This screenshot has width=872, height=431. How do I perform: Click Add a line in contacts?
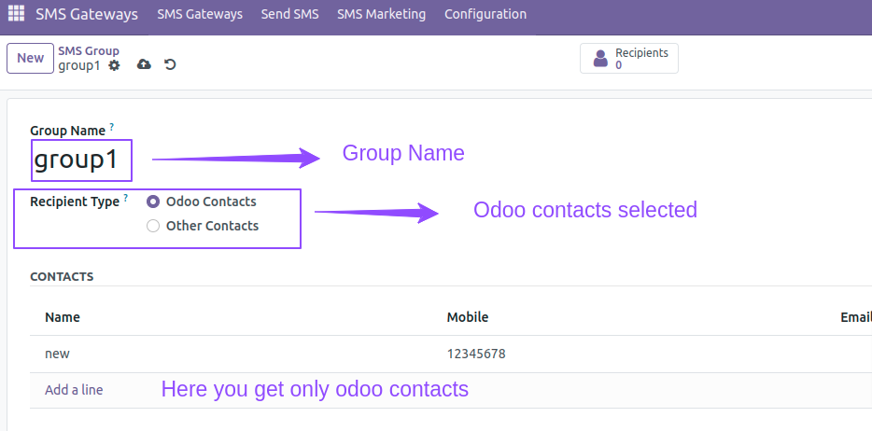[74, 390]
